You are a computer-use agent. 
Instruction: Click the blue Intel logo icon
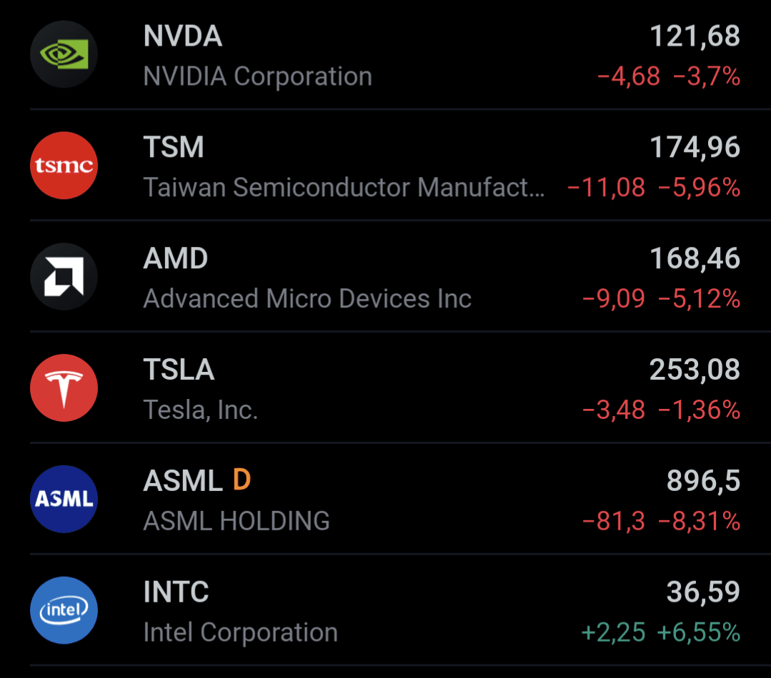pos(64,610)
